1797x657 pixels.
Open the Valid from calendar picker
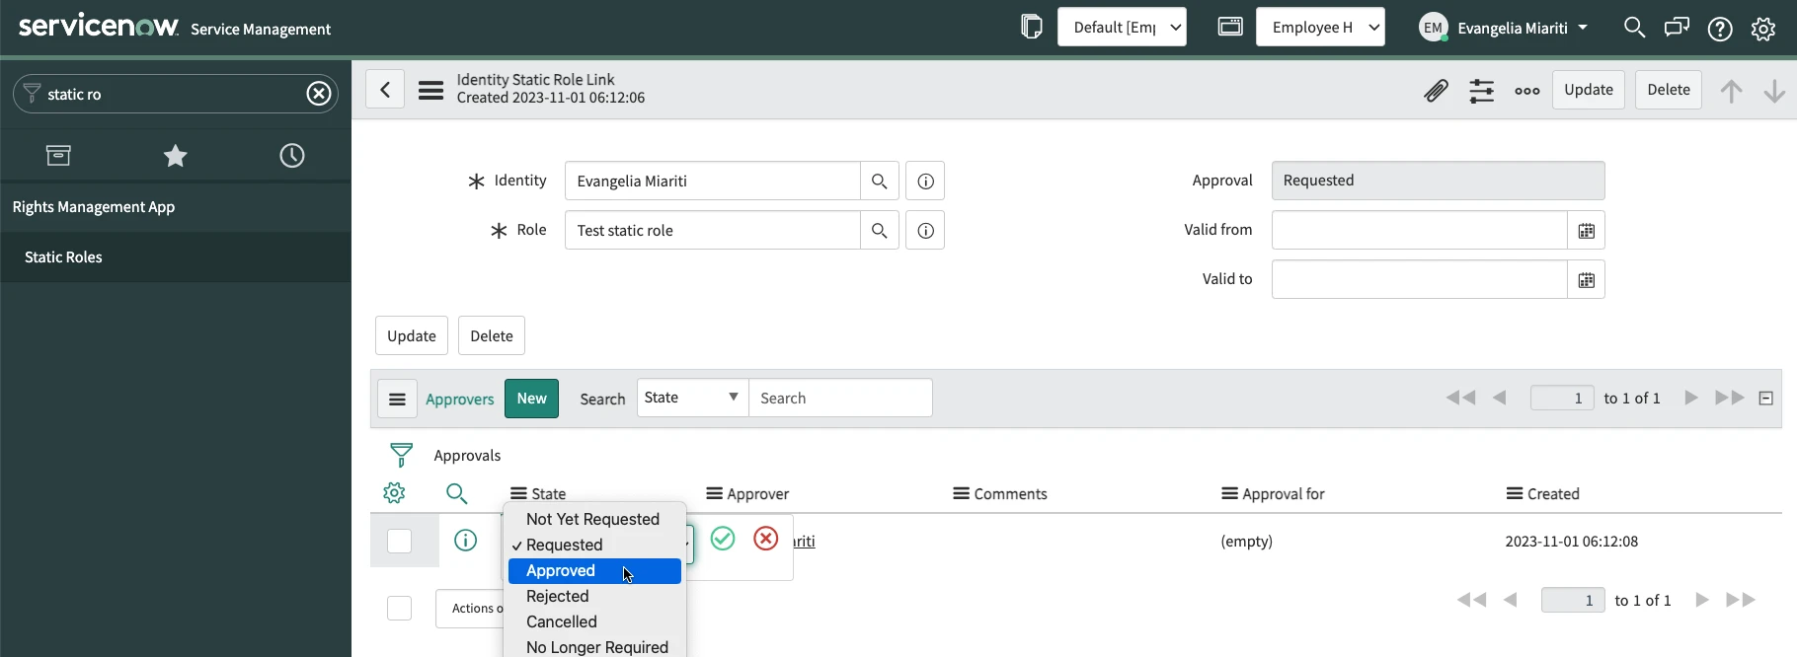point(1586,231)
